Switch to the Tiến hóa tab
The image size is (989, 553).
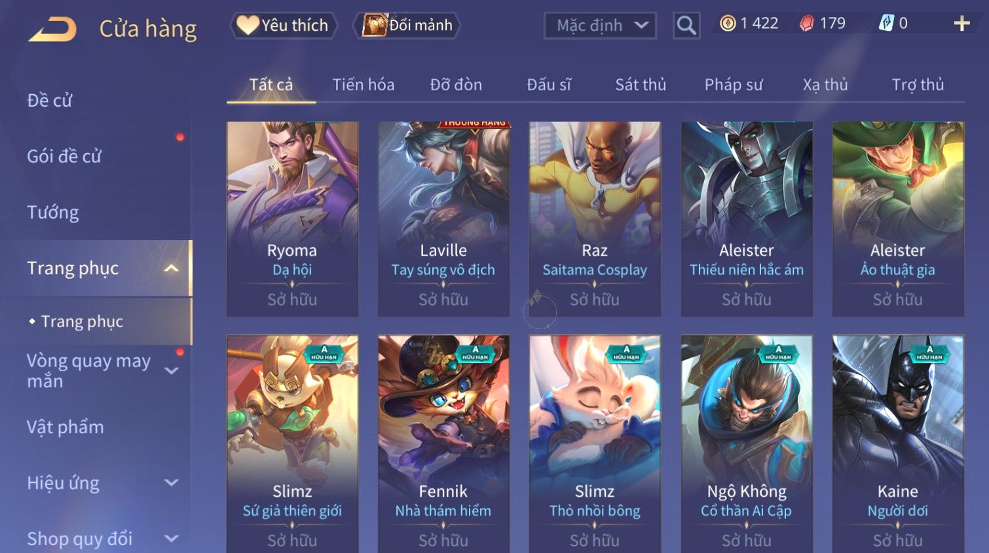coord(364,84)
